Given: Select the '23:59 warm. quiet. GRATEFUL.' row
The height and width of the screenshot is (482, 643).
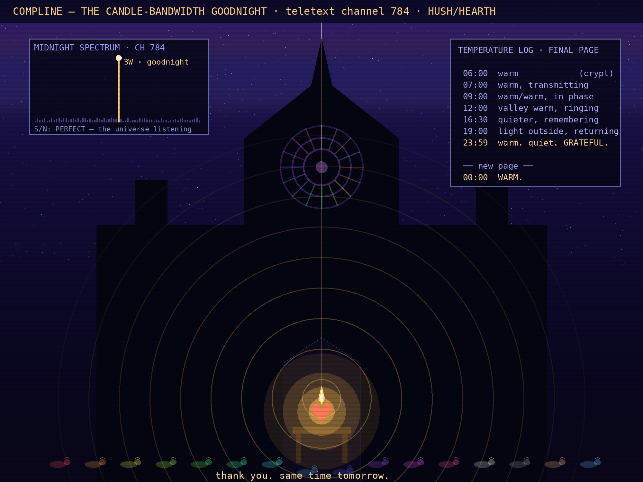Looking at the screenshot, I should pyautogui.click(x=536, y=143).
